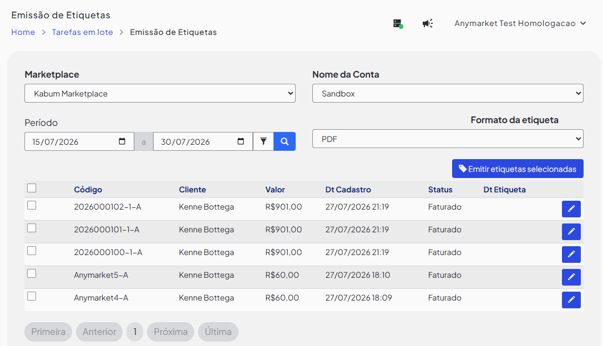Click the Última pagination button

click(218, 332)
